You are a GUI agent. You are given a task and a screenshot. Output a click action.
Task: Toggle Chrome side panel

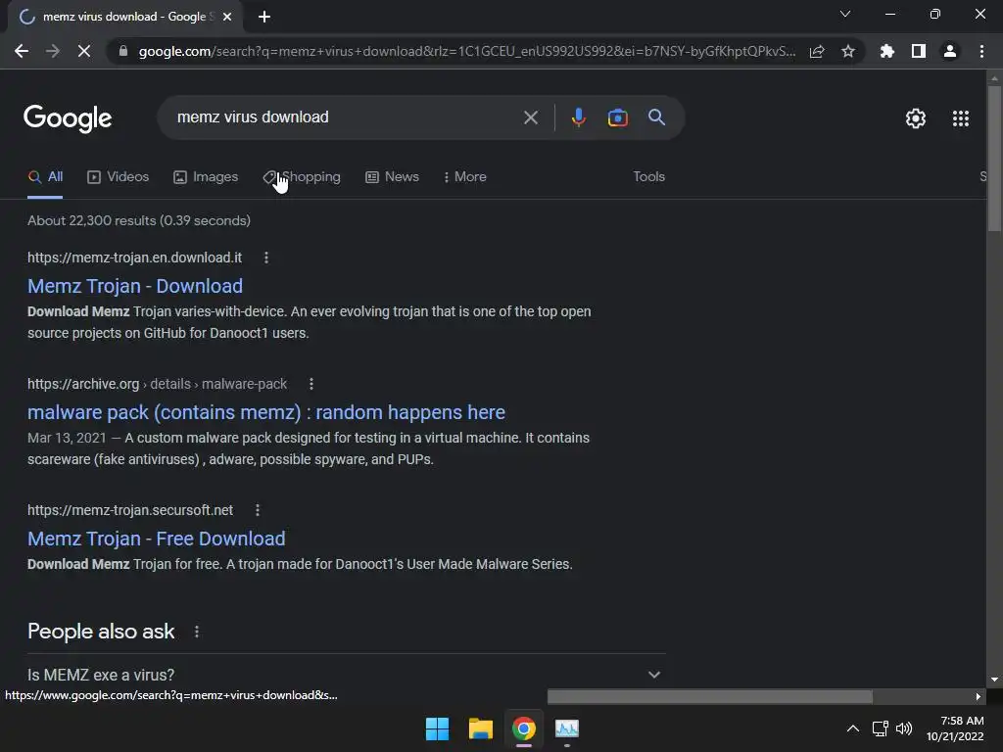tap(919, 51)
